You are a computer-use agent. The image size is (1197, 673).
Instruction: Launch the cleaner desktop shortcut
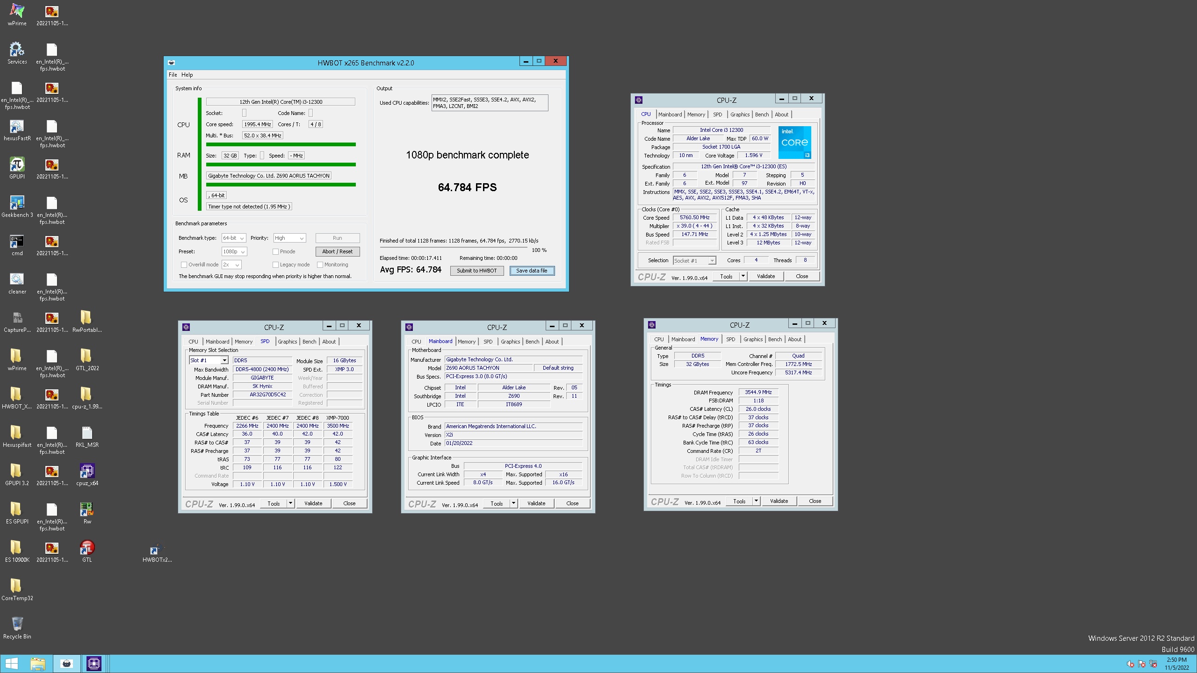(17, 283)
